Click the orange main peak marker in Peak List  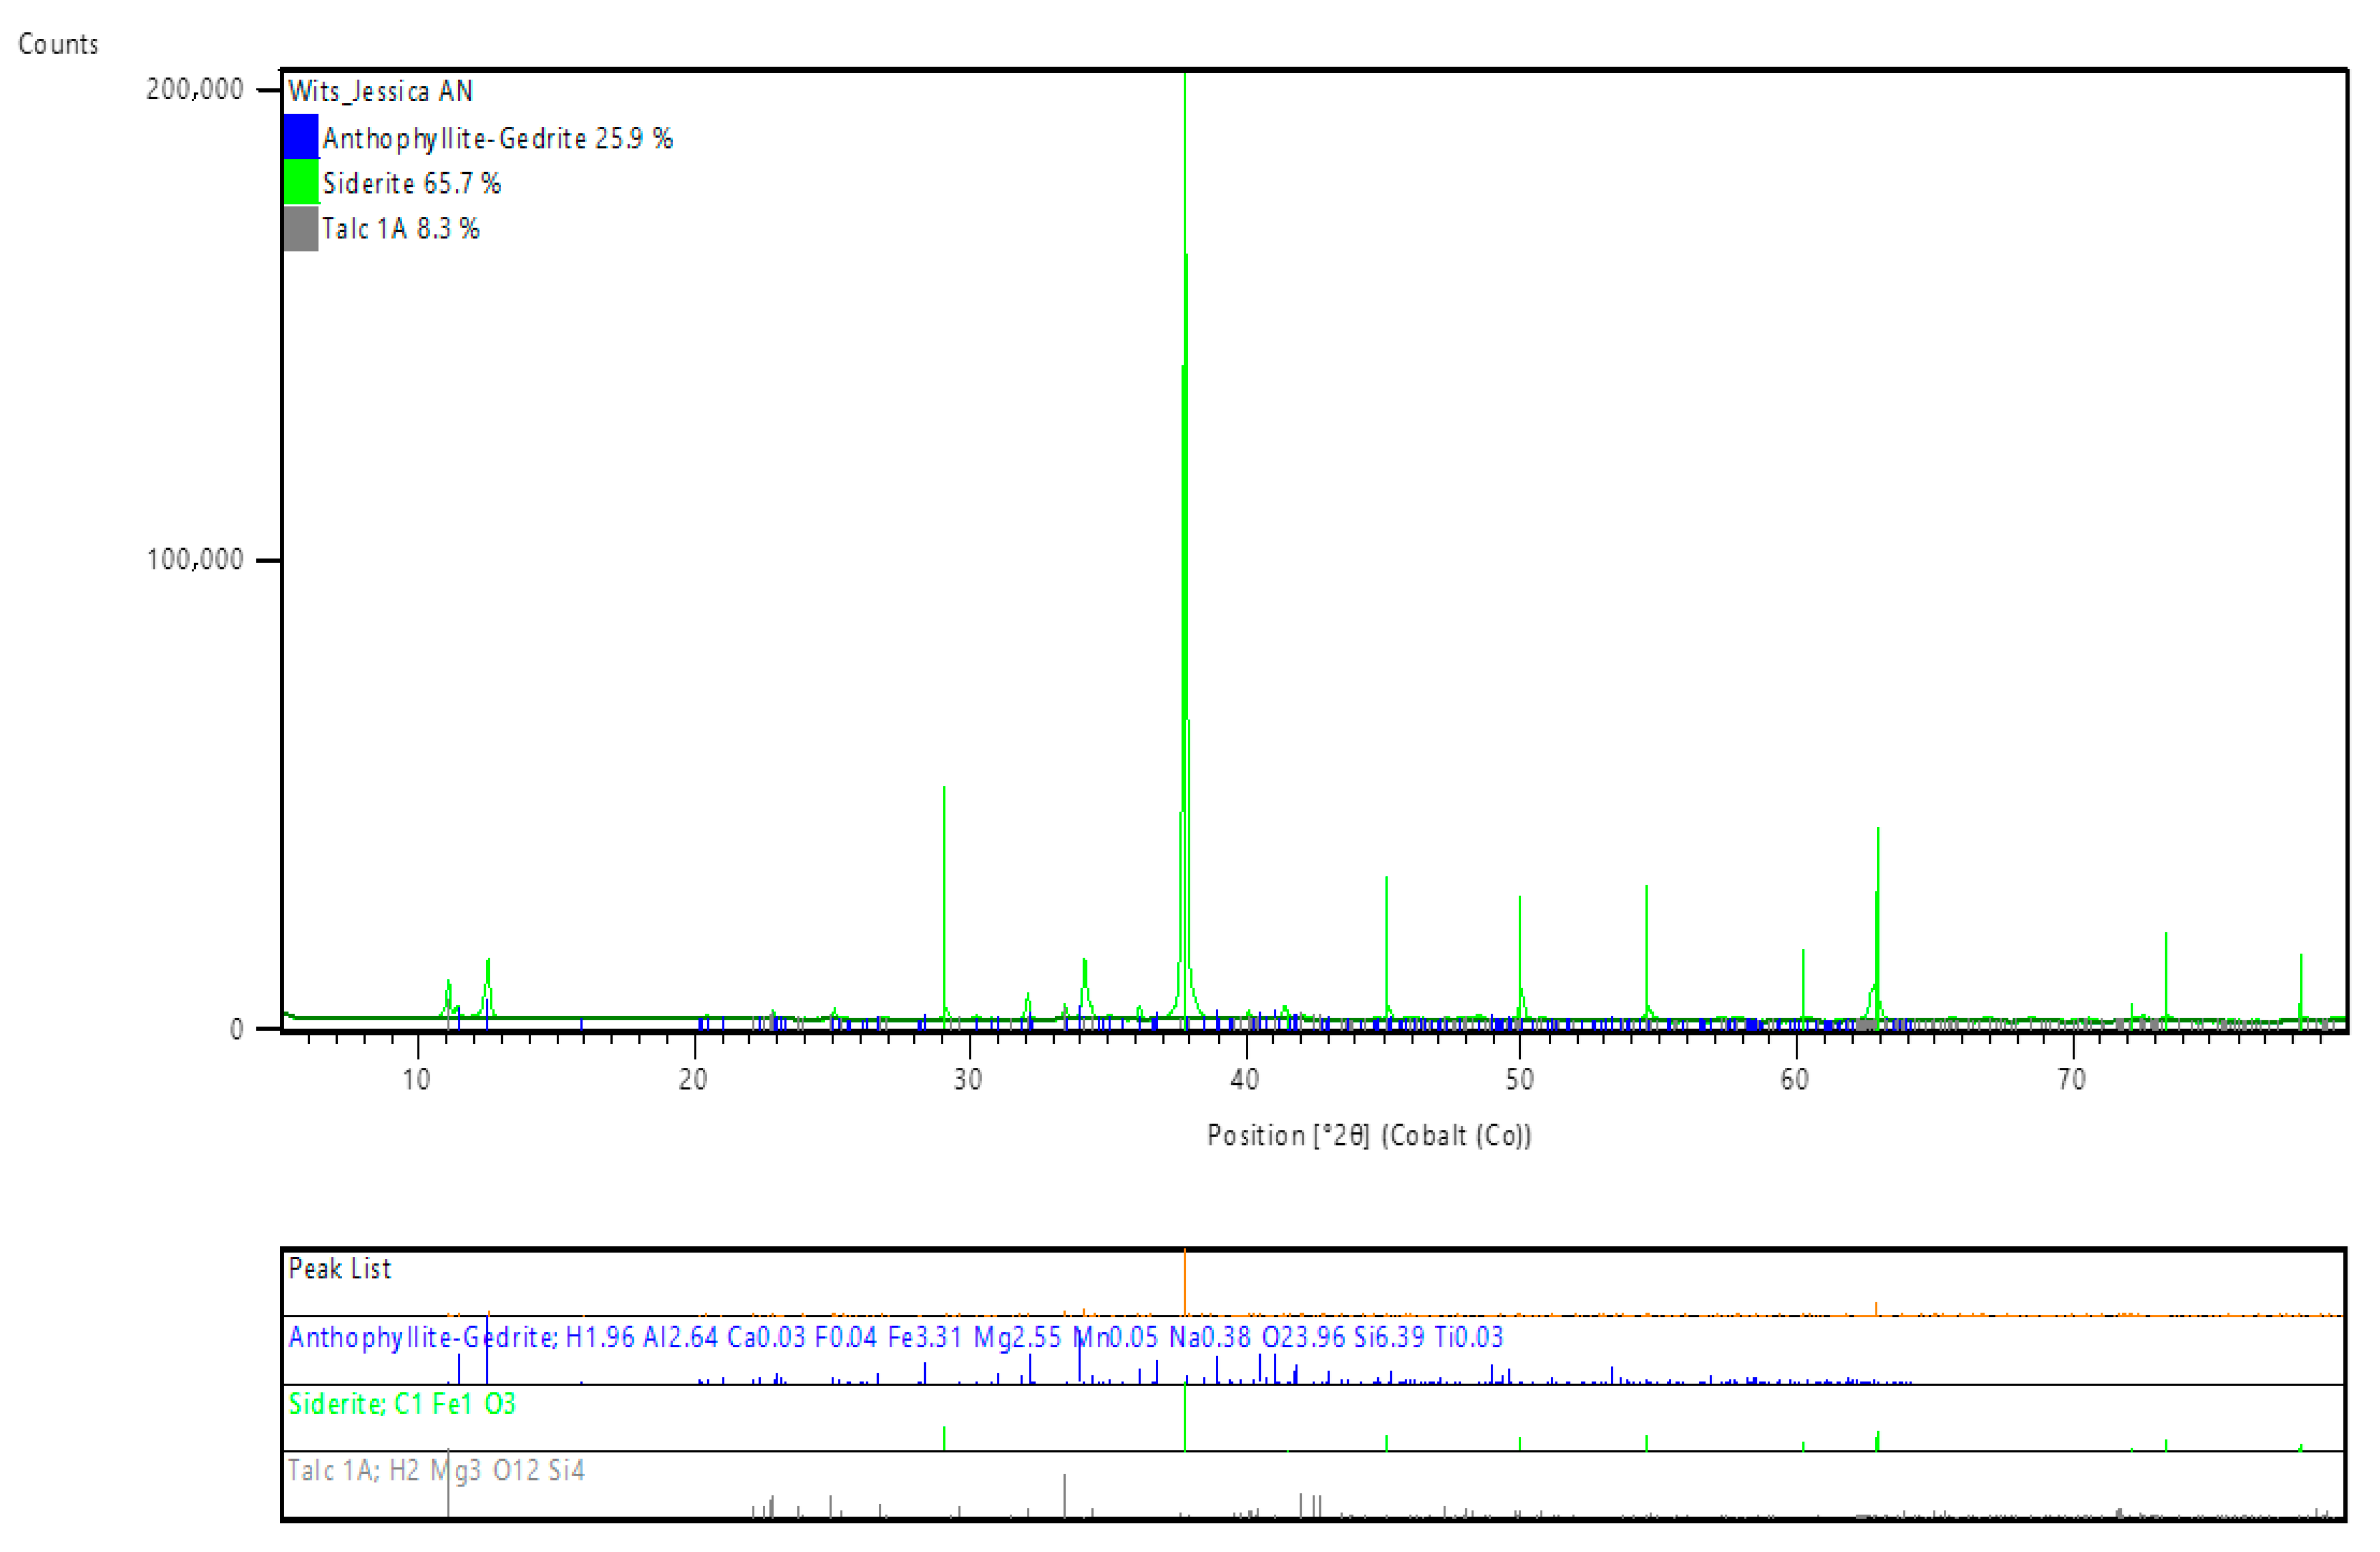[1185, 1282]
